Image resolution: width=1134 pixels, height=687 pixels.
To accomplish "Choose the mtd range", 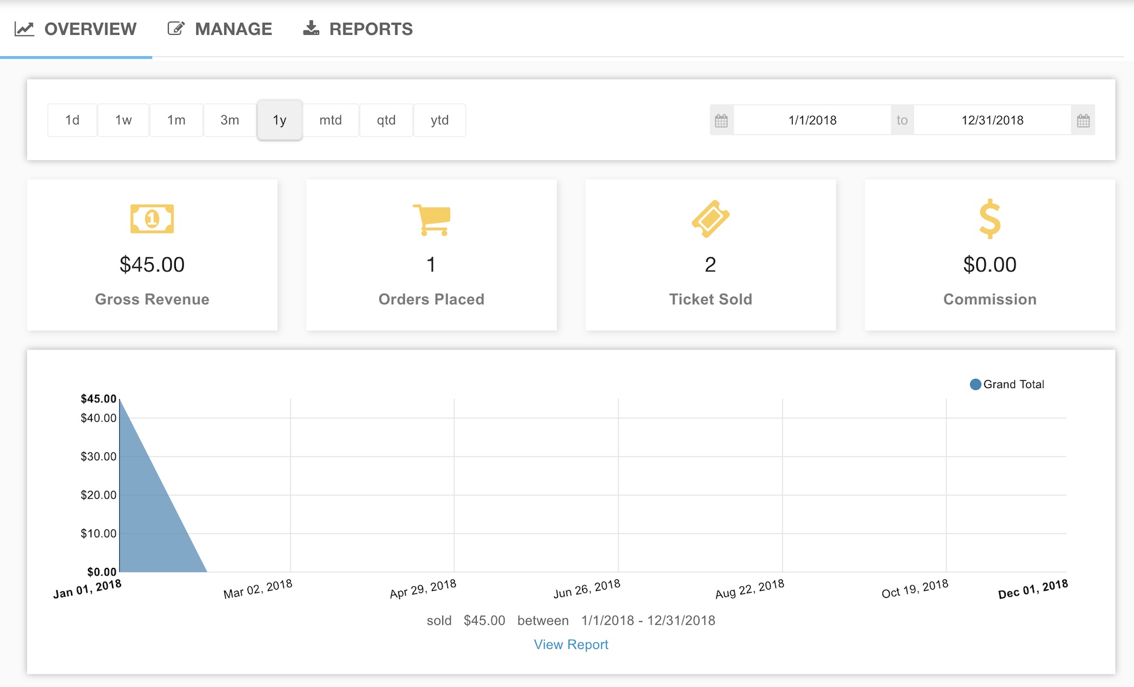I will pyautogui.click(x=330, y=120).
